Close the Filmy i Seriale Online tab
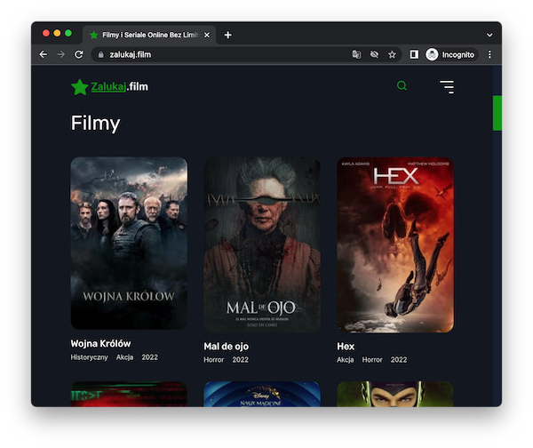Viewport: 533px width, 448px height. [207, 35]
